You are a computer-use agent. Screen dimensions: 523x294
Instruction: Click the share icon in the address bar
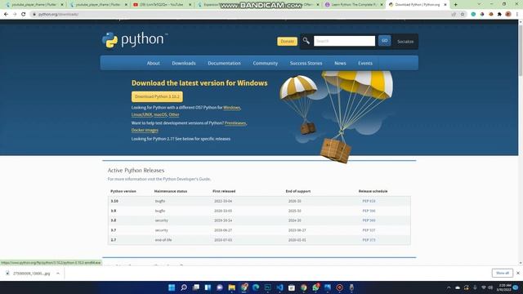tap(454, 15)
